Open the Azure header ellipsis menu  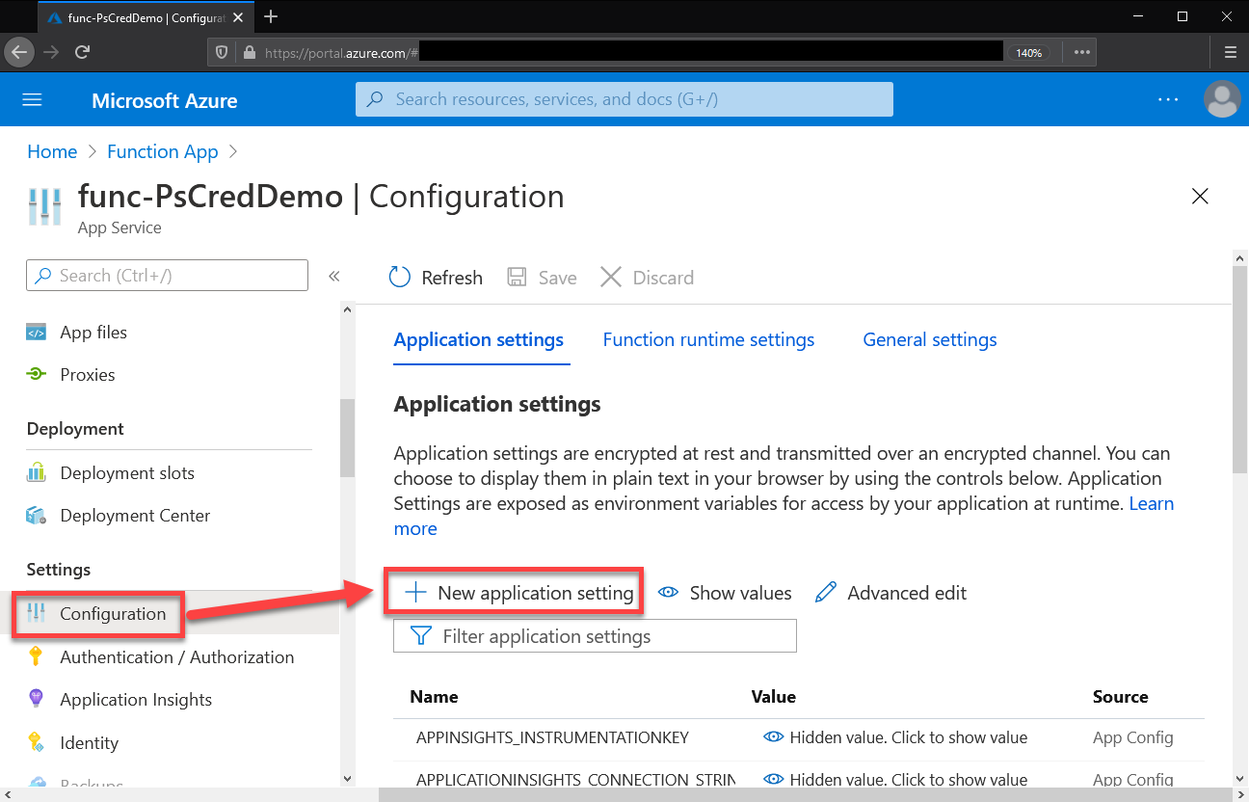point(1168,99)
